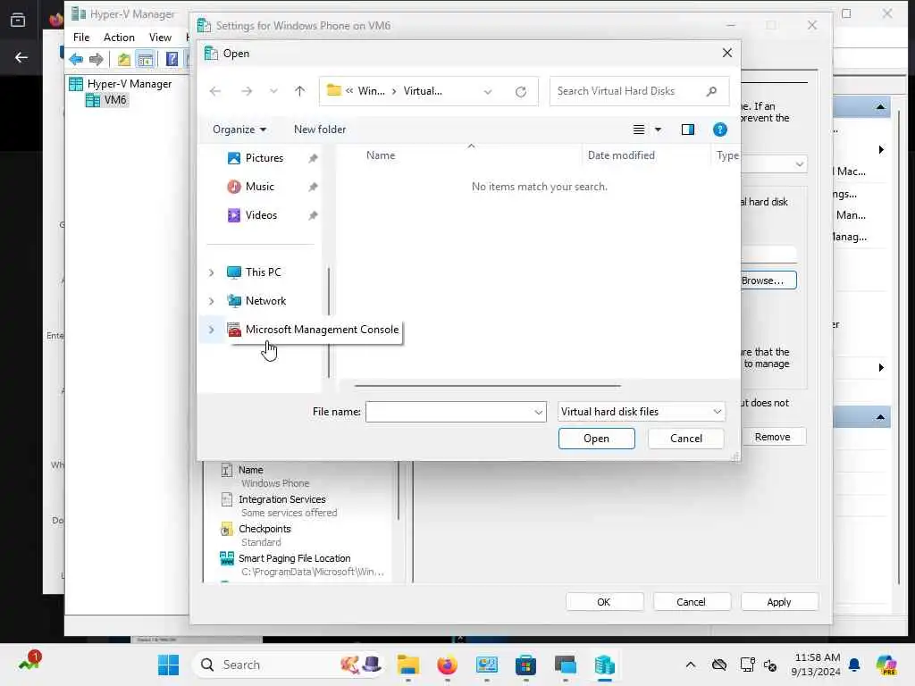Click the Forward arrow in Open dialog
Image resolution: width=915 pixels, height=686 pixels.
pyautogui.click(x=247, y=91)
